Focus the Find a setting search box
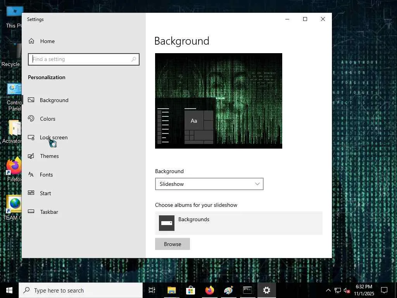 coord(84,59)
